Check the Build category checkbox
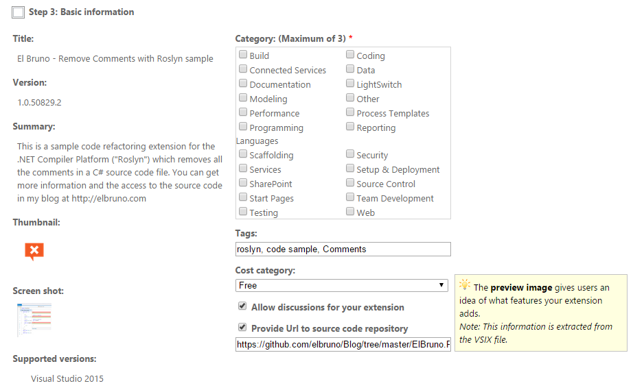The height and width of the screenshot is (390, 633). (x=243, y=55)
